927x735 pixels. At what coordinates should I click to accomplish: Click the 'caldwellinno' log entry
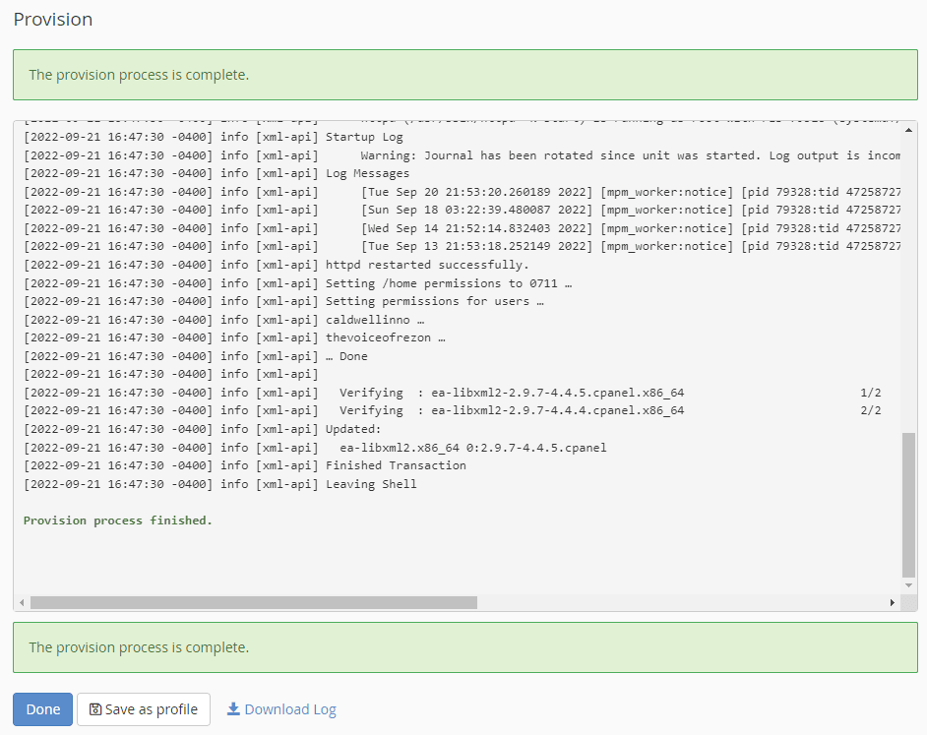(x=224, y=320)
